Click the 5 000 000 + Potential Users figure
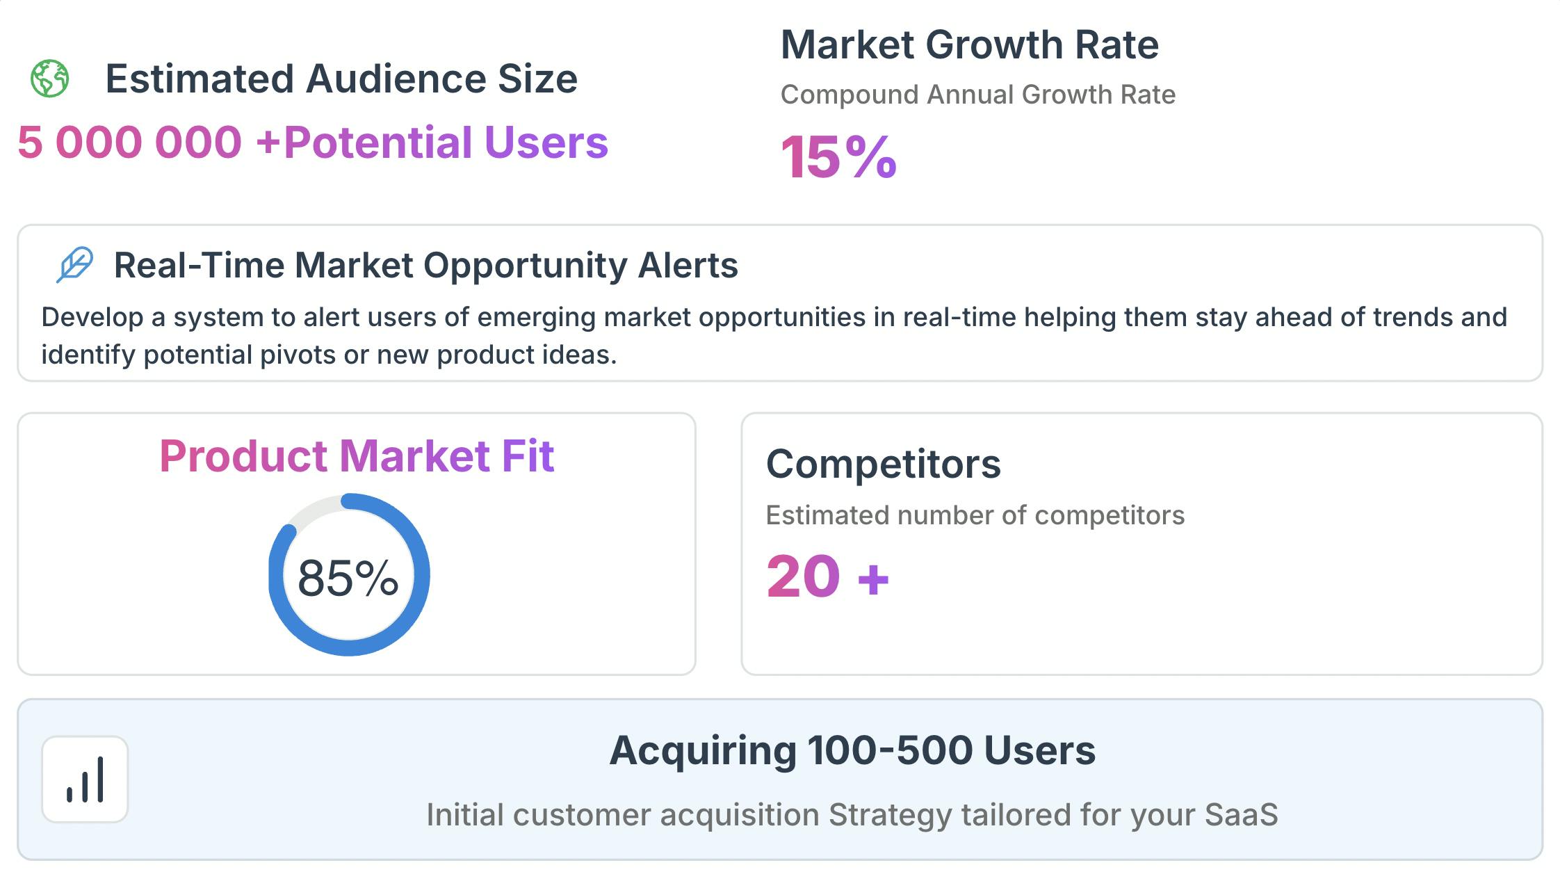Image resolution: width=1560 pixels, height=872 pixels. [x=313, y=143]
